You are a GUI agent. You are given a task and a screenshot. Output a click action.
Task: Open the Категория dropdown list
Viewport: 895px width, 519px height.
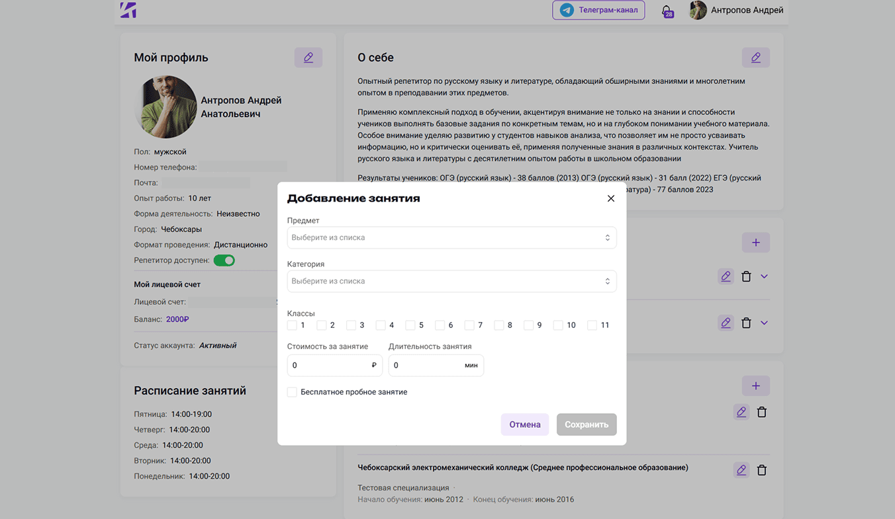click(451, 281)
